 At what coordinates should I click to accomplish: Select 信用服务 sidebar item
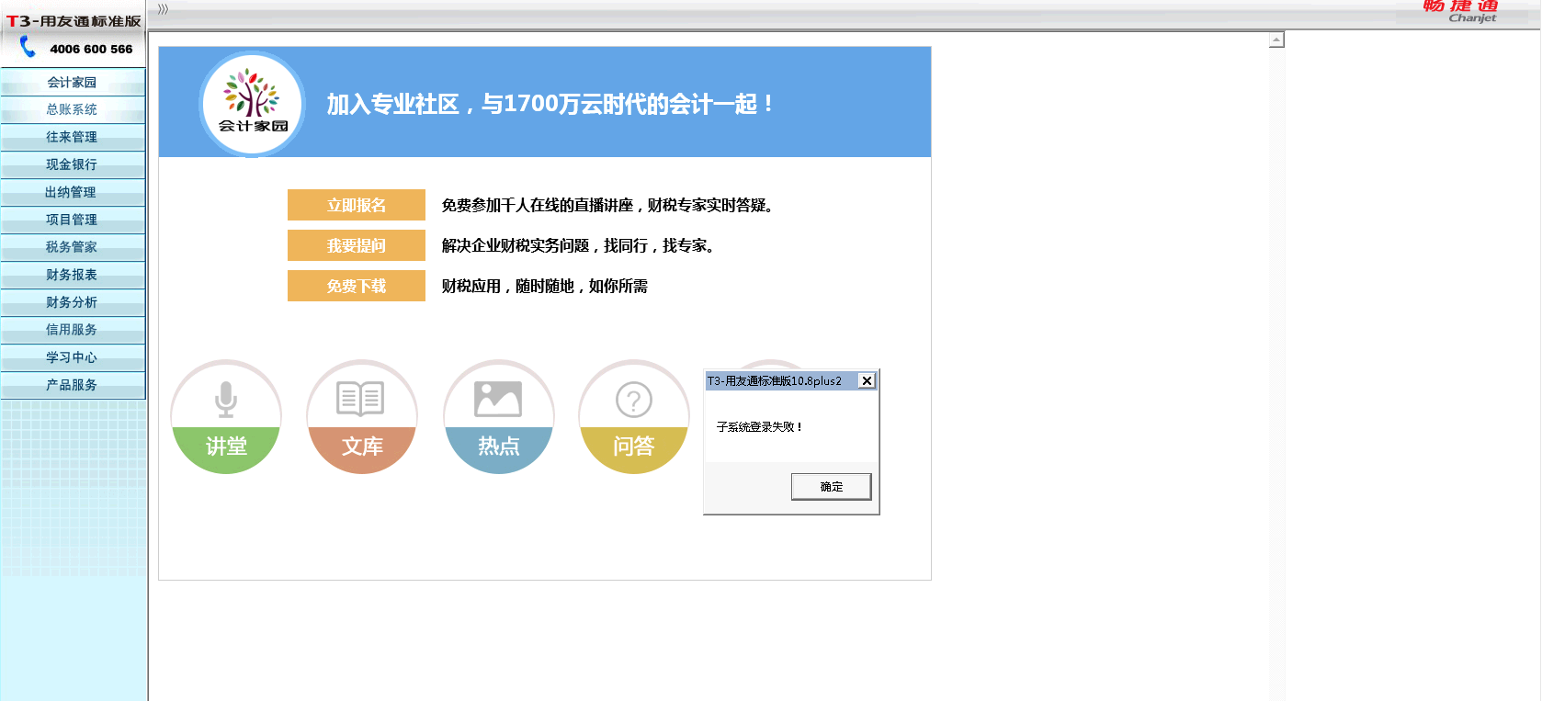coord(73,330)
